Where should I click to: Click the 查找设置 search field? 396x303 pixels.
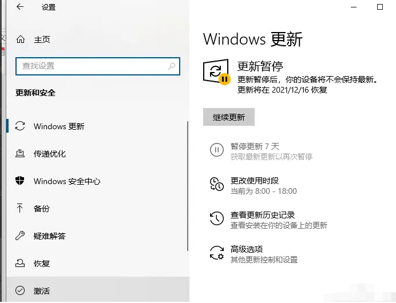(x=92, y=66)
